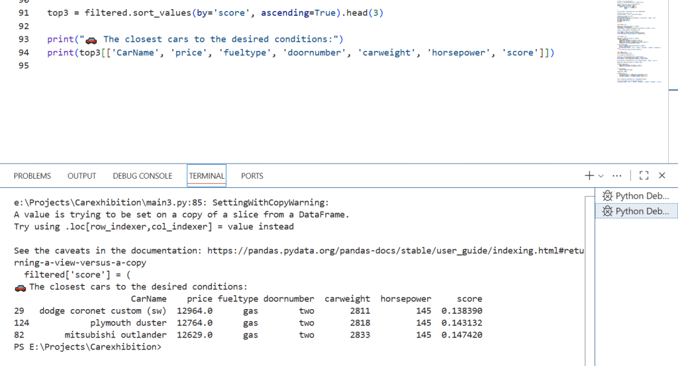Select the TERMINAL tab
Screen dimensions: 678x366
click(207, 176)
